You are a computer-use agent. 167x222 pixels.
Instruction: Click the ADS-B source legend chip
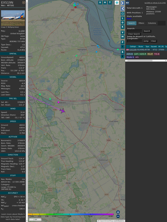pyautogui.click(x=130, y=54)
